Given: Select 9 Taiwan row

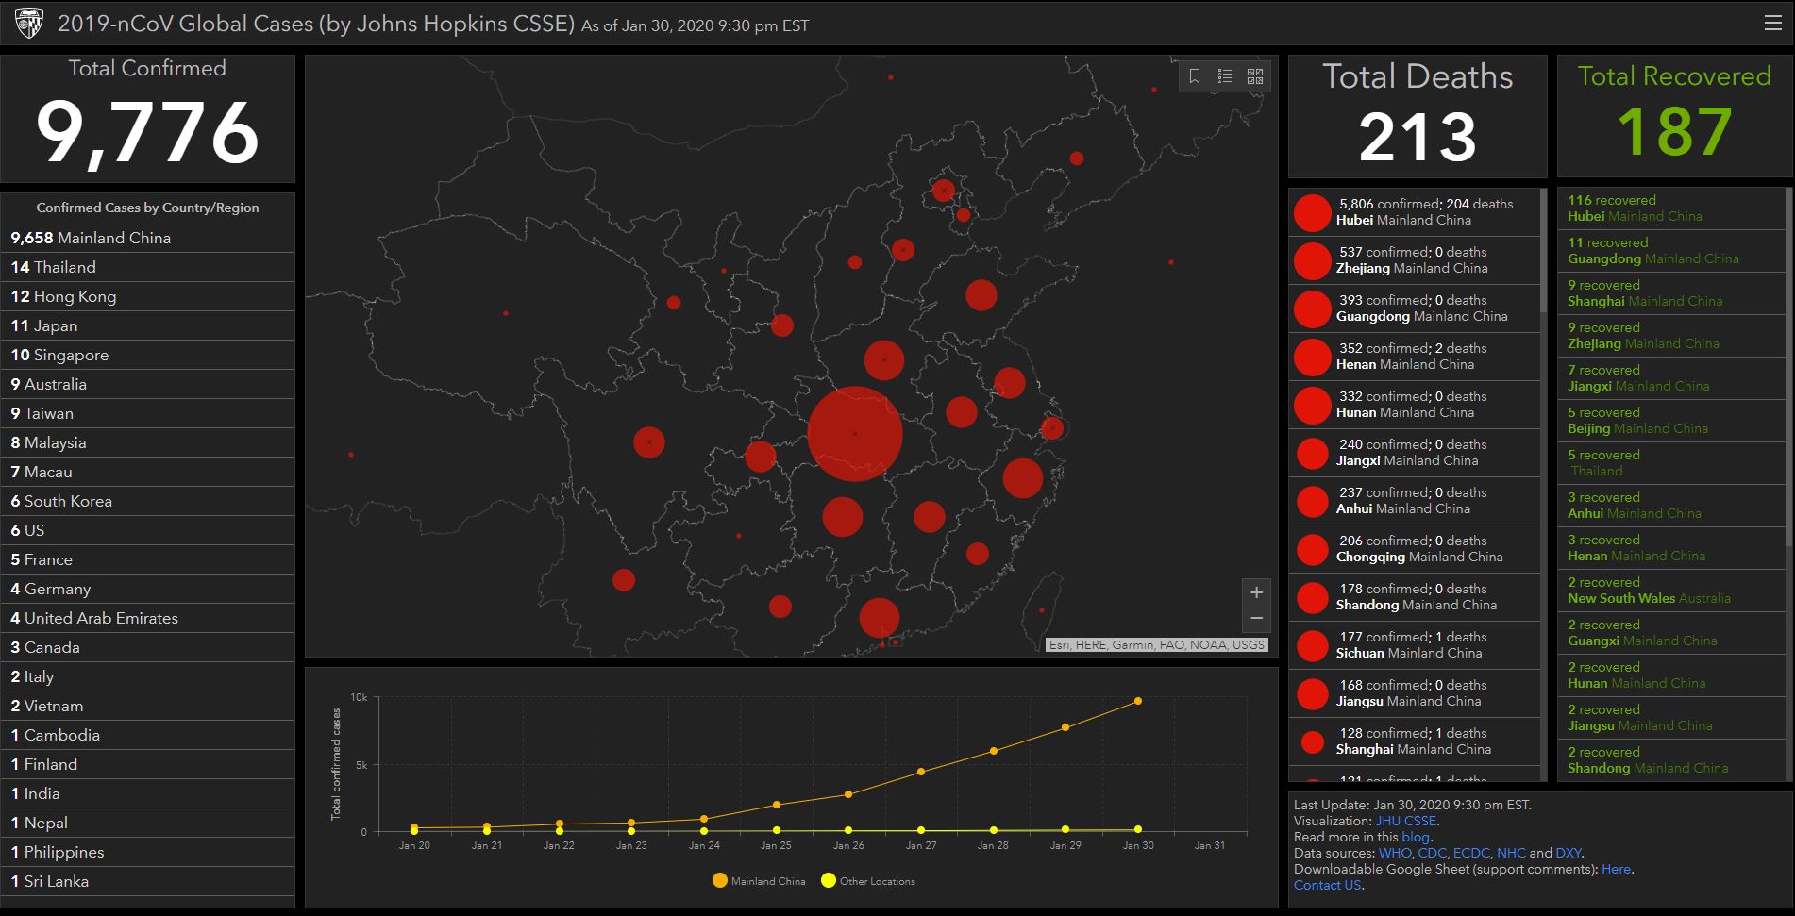Looking at the screenshot, I should coord(147,413).
